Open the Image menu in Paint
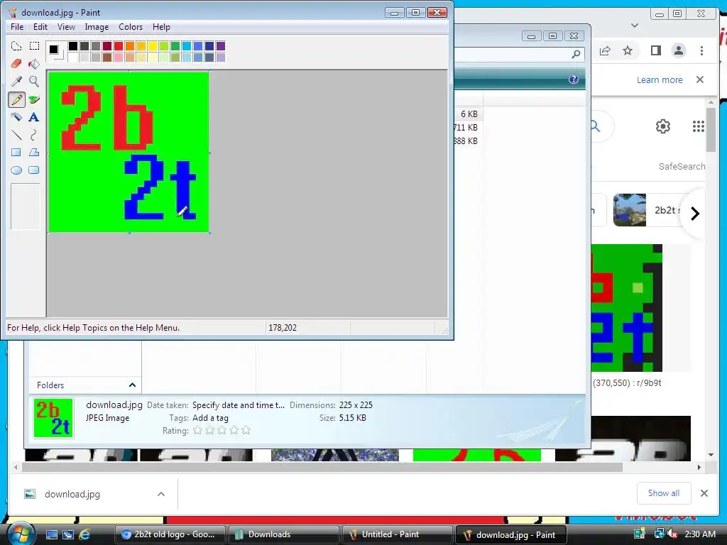Image resolution: width=727 pixels, height=545 pixels. click(x=97, y=27)
